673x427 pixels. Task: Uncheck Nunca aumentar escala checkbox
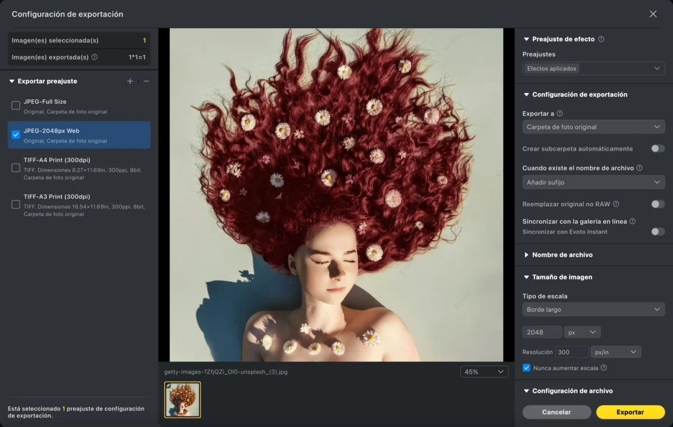point(526,368)
